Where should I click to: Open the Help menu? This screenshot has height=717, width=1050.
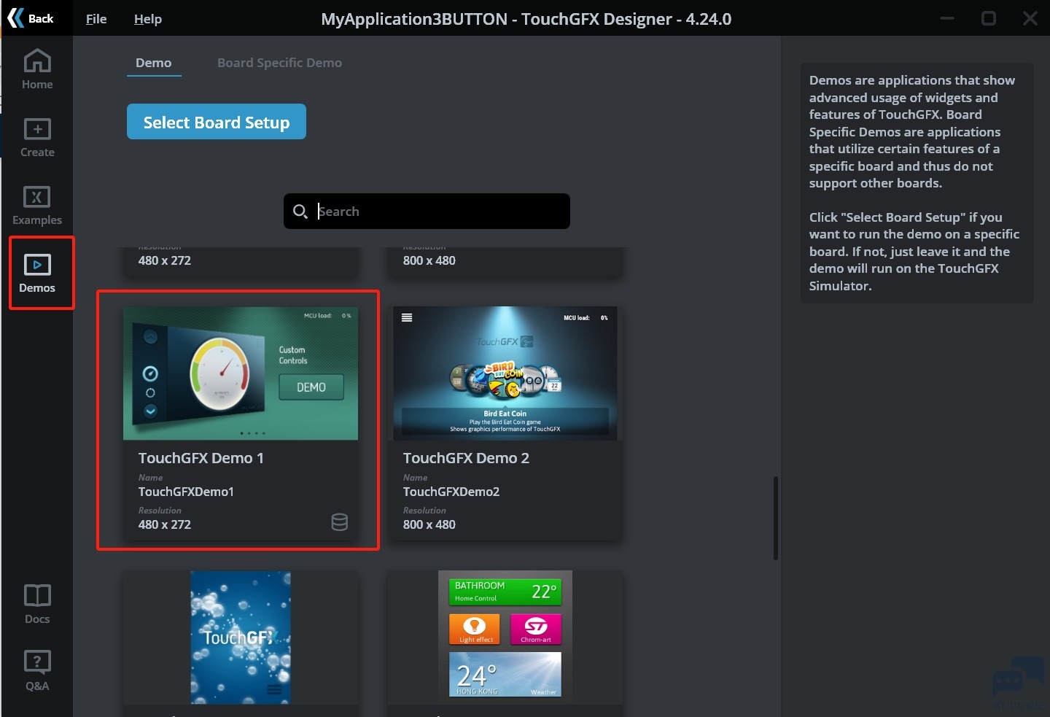pyautogui.click(x=148, y=19)
